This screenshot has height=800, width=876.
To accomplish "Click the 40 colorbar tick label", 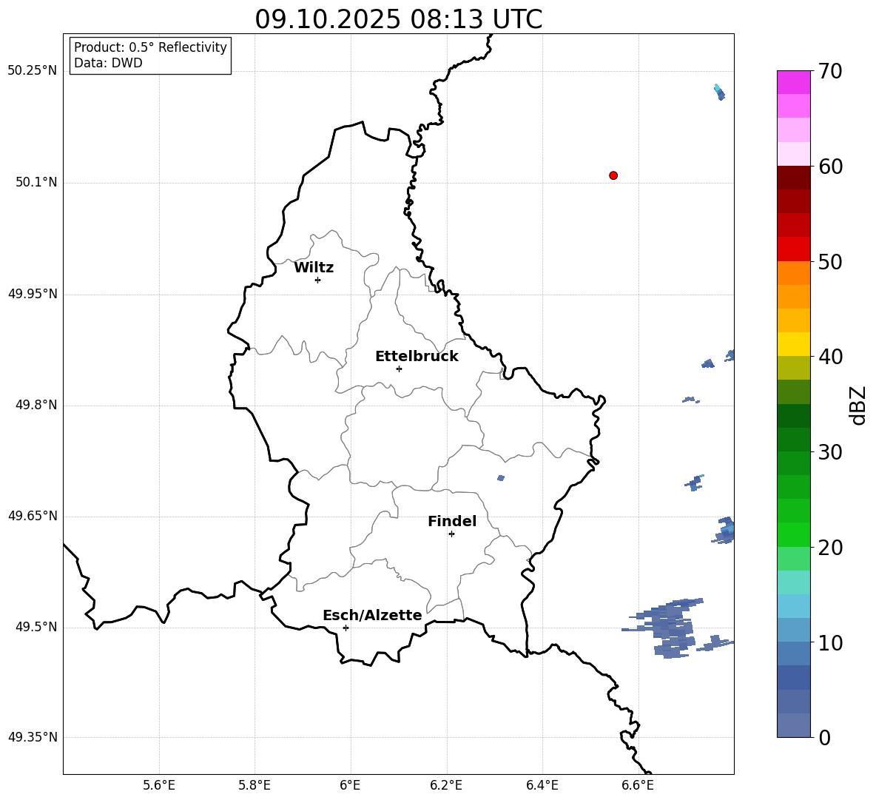I will (x=829, y=357).
